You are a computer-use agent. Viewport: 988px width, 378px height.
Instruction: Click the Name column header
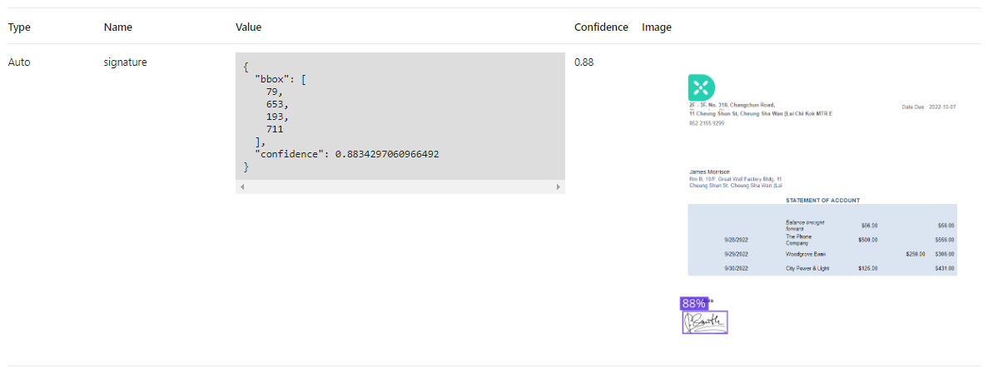118,27
